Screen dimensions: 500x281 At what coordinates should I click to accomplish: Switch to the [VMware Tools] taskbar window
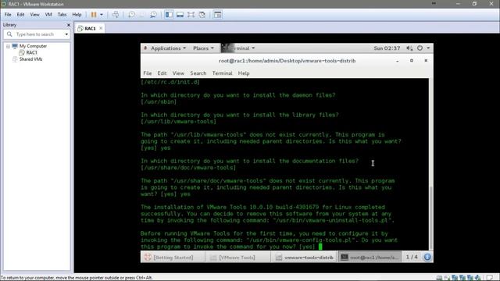tap(237, 257)
